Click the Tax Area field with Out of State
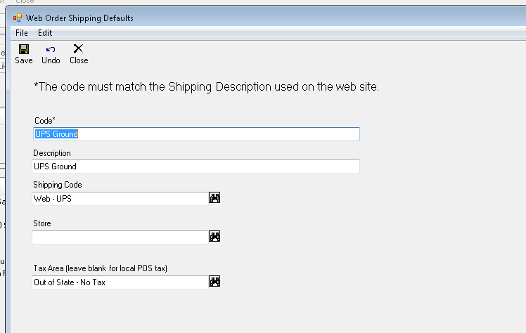 (120, 282)
